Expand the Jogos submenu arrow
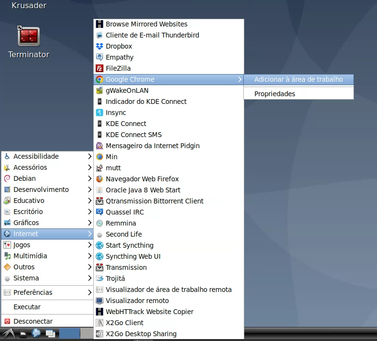 pos(89,245)
